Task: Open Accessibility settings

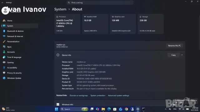Action: tap(20, 68)
